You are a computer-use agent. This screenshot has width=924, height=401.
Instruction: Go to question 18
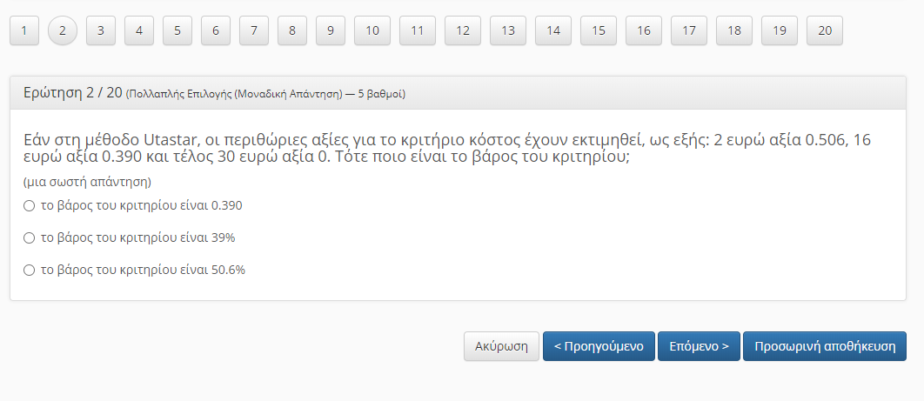click(734, 30)
